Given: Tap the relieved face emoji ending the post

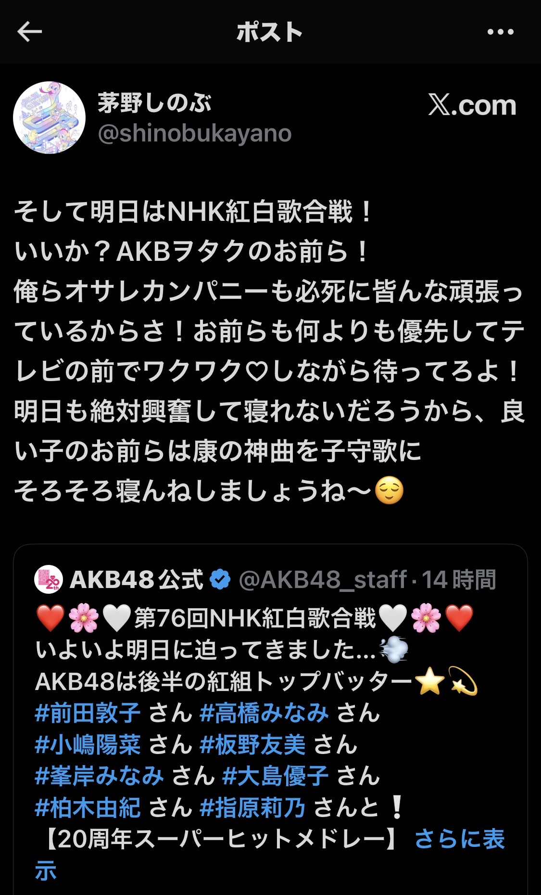Looking at the screenshot, I should click(x=389, y=491).
